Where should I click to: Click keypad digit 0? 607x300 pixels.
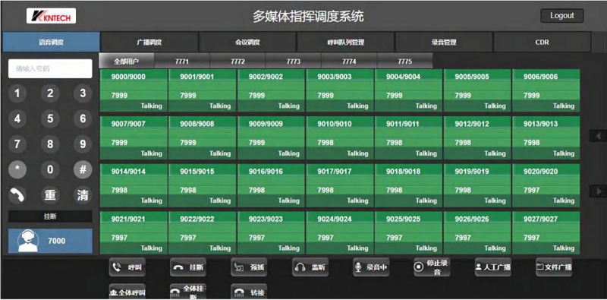click(x=50, y=169)
